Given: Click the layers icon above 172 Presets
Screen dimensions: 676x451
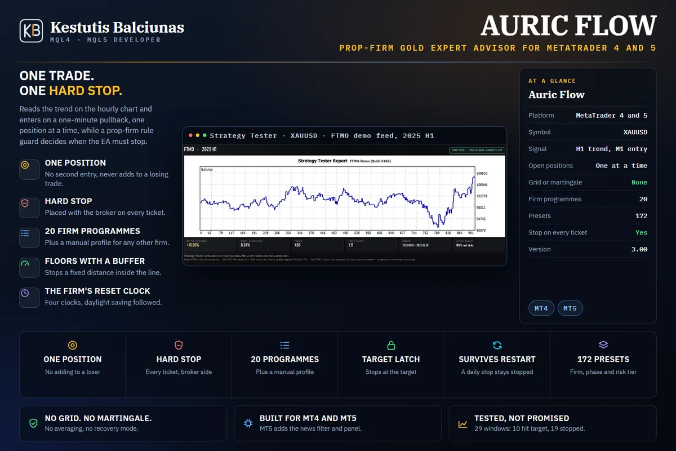Looking at the screenshot, I should (x=603, y=345).
